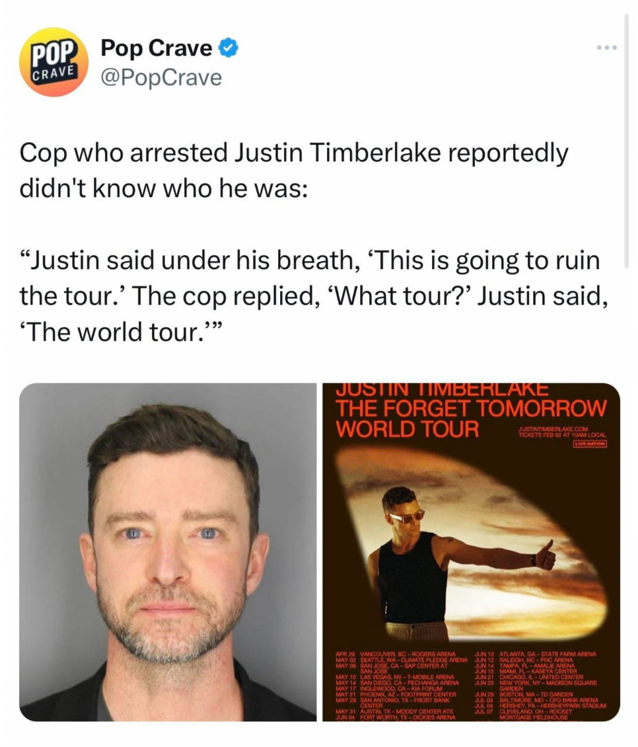This screenshot has height=747, width=638.
Task: Visit the @PopCrave handle link
Action: (x=161, y=77)
